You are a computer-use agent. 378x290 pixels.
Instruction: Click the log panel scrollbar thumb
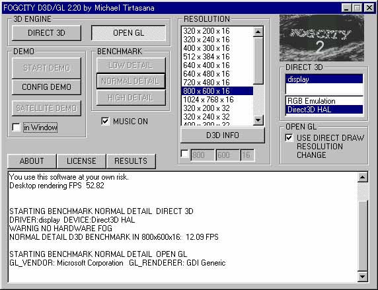click(362, 236)
